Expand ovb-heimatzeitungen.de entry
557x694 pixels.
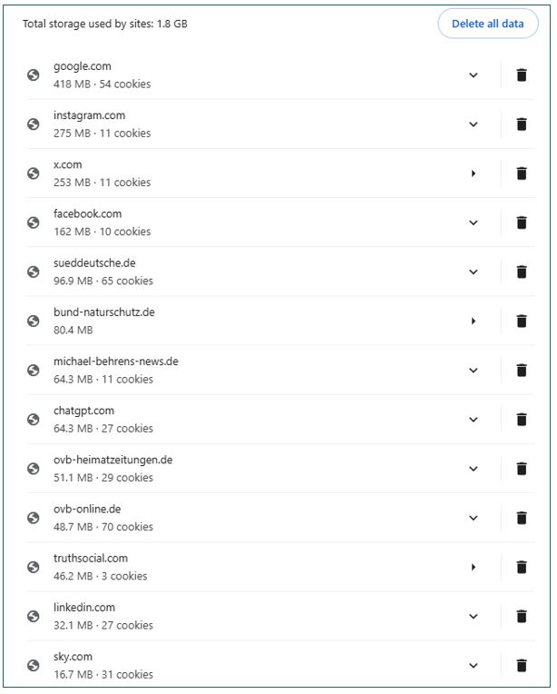click(x=473, y=469)
